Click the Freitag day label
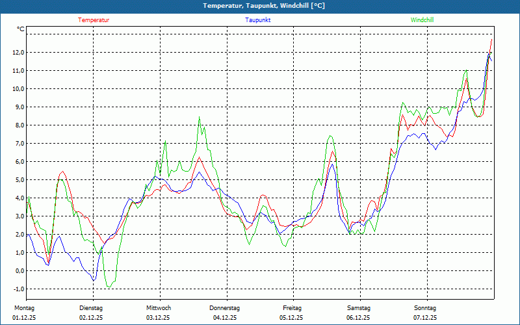This screenshot has height=325, width=520. pos(292,308)
